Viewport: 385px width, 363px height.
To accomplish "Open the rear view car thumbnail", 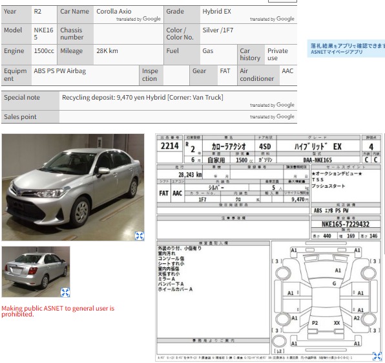I will click(x=36, y=272).
